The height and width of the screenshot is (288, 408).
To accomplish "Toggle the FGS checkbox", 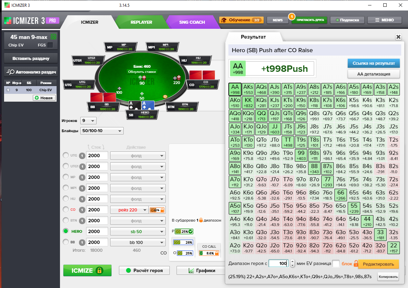I will (50, 45).
